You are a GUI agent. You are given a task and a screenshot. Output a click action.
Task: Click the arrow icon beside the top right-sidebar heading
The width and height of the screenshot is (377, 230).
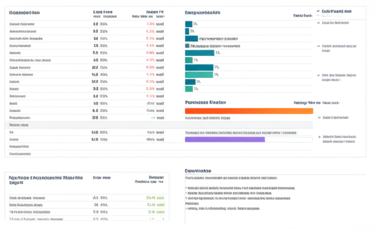[318, 11]
